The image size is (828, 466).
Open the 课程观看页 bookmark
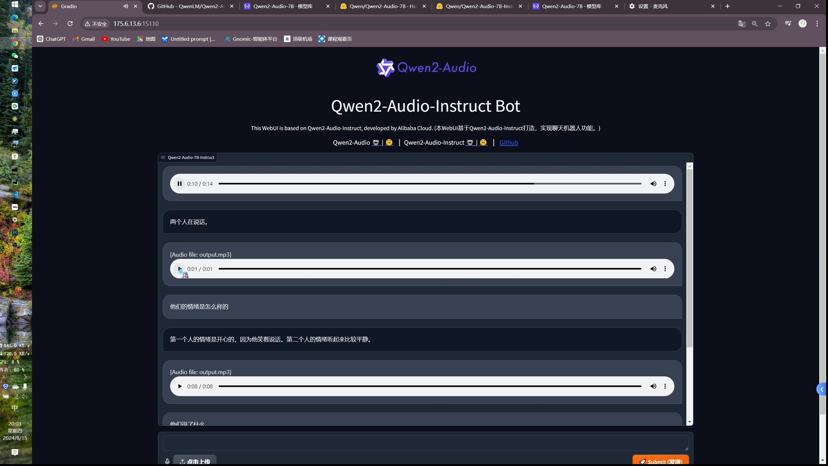click(335, 39)
